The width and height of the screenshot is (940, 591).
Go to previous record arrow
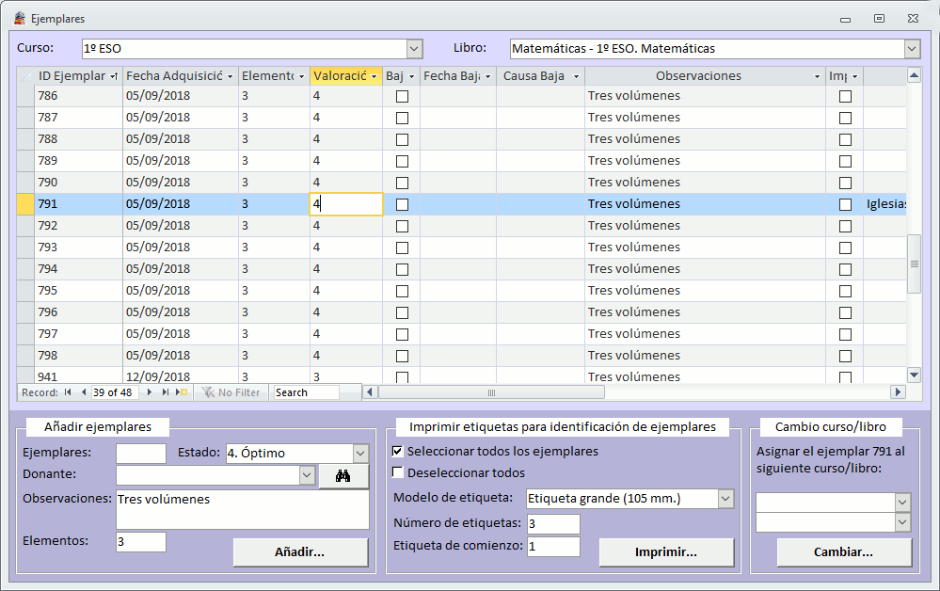tap(83, 392)
